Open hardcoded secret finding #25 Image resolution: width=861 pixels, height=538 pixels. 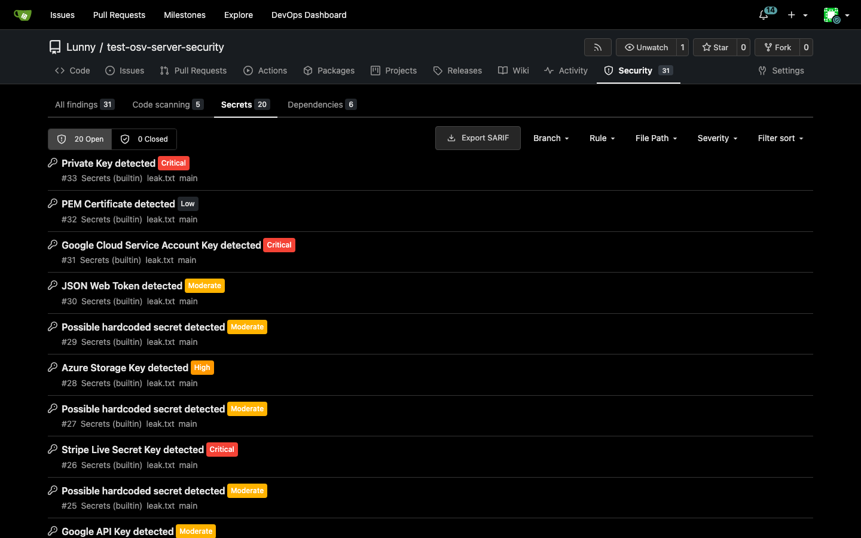tap(143, 491)
